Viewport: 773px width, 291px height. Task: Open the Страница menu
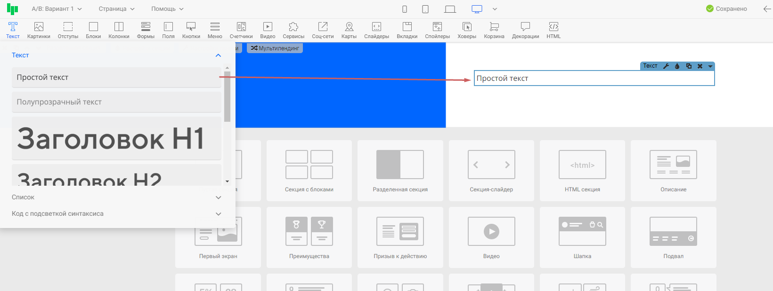pyautogui.click(x=116, y=9)
